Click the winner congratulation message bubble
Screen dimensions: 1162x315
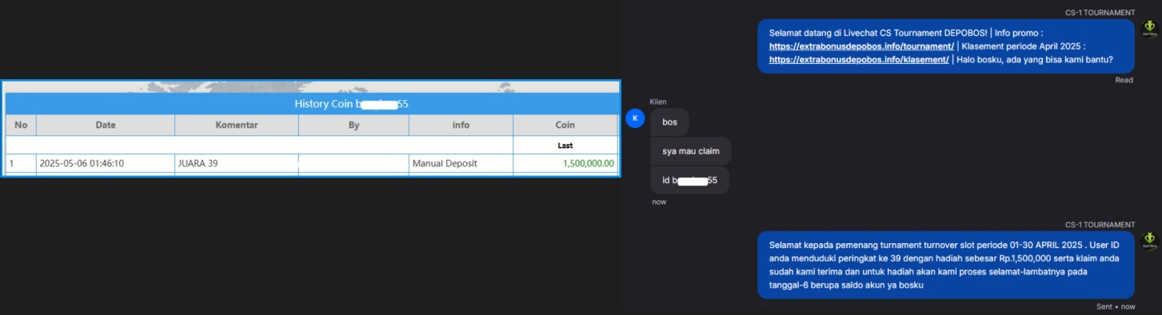[x=946, y=265]
